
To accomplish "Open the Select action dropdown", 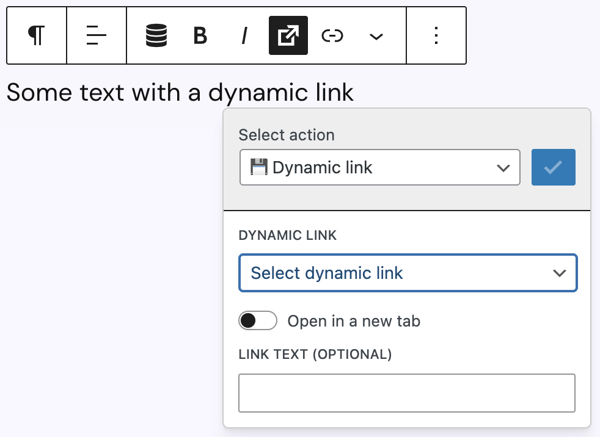I will point(379,167).
